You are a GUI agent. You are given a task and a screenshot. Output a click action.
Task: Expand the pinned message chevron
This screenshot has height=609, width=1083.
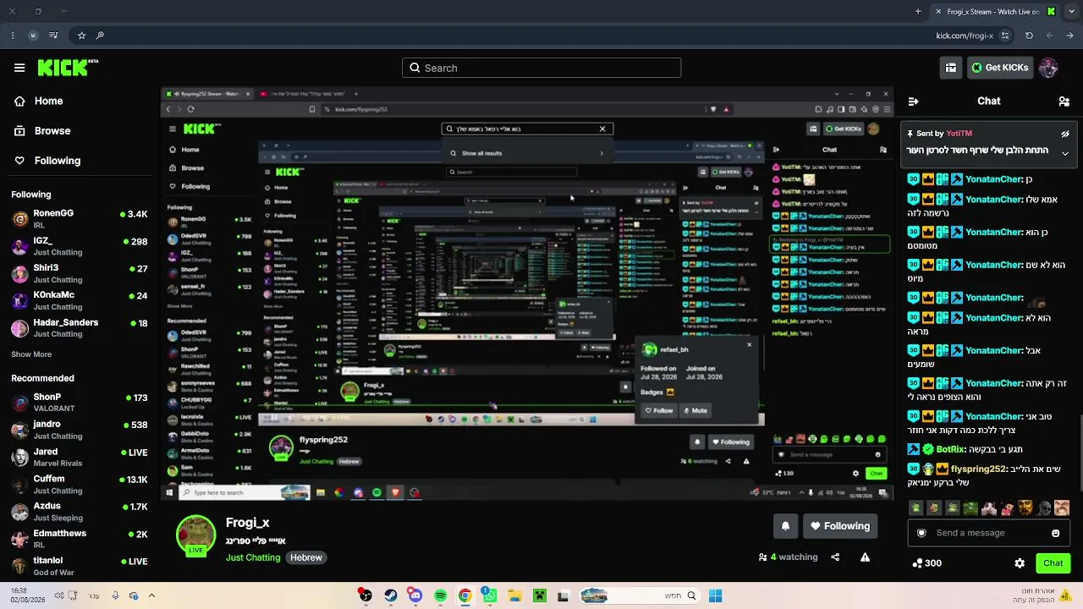[1065, 153]
